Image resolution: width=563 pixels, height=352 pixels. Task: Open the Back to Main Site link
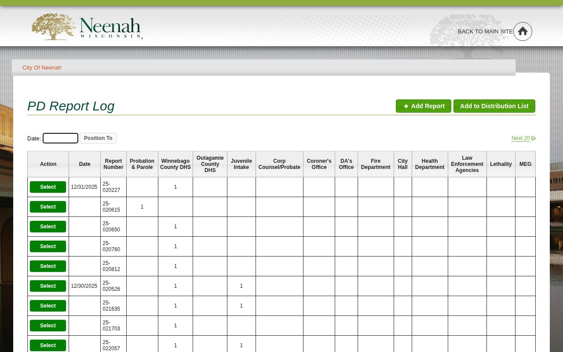(485, 32)
